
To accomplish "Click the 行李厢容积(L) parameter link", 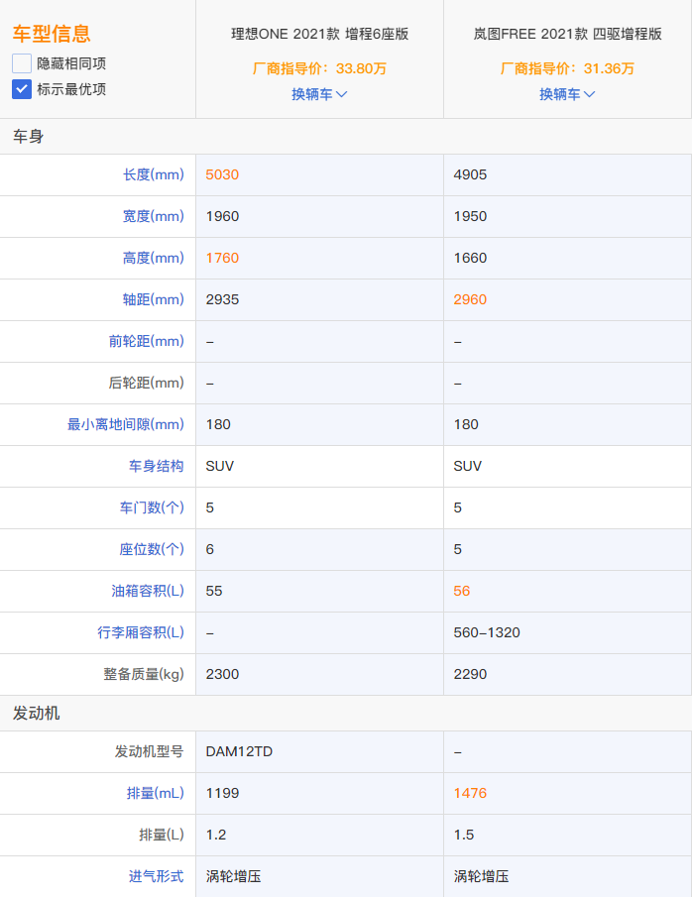I will tap(141, 632).
